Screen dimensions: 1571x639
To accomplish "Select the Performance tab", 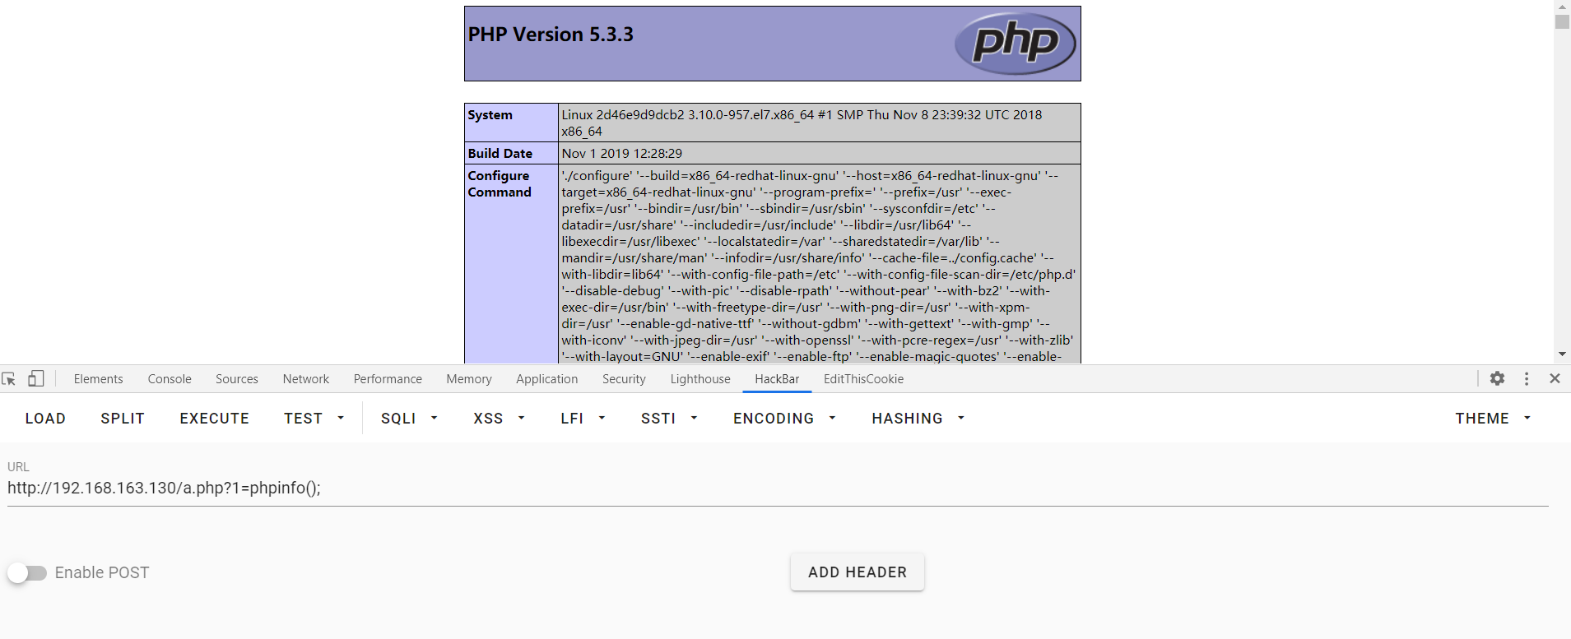I will (x=388, y=379).
